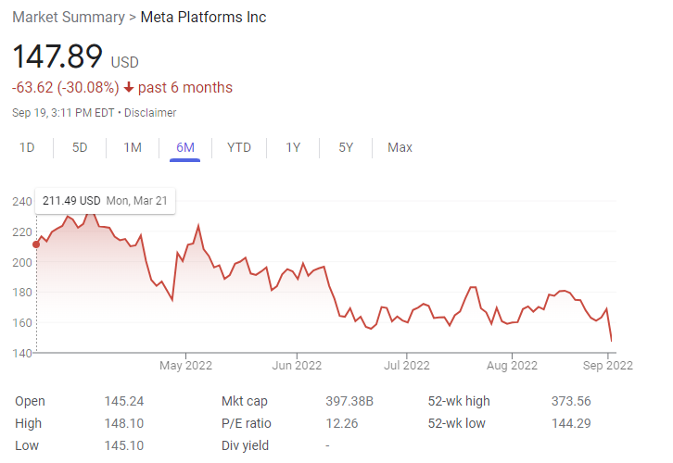The image size is (673, 463).
Task: Select the active 6M tab
Action: (x=185, y=147)
